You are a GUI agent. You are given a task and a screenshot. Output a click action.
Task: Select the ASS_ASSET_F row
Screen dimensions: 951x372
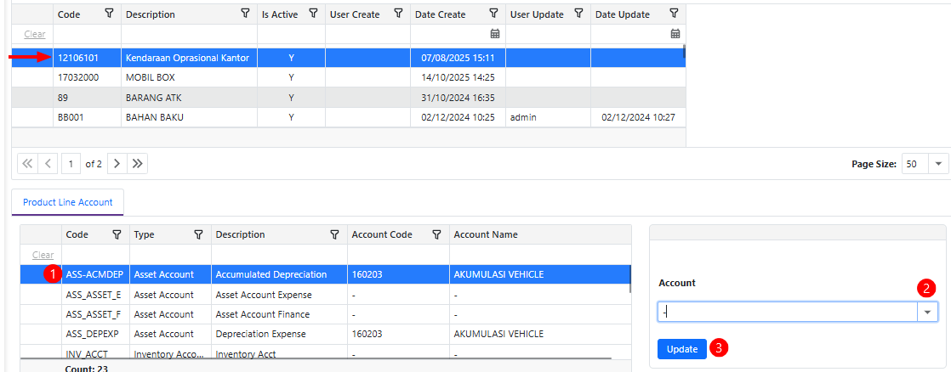pos(326,314)
